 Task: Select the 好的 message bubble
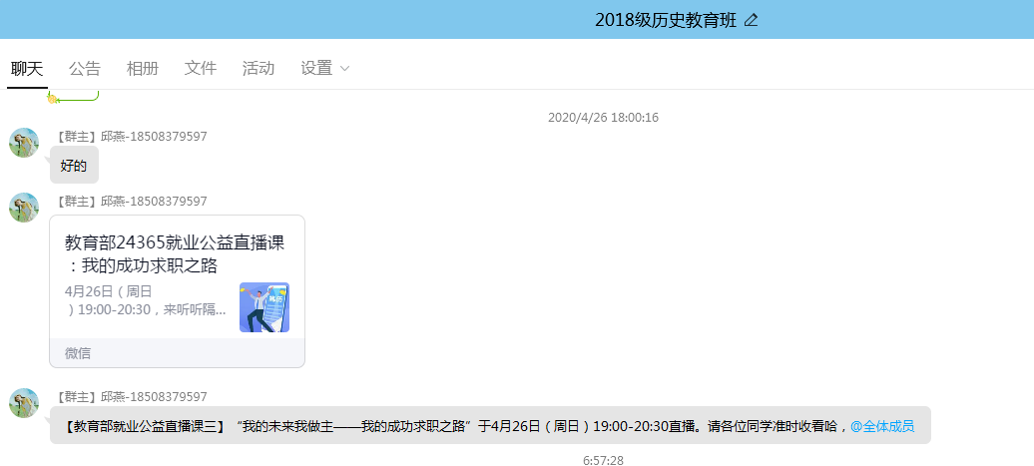74,165
